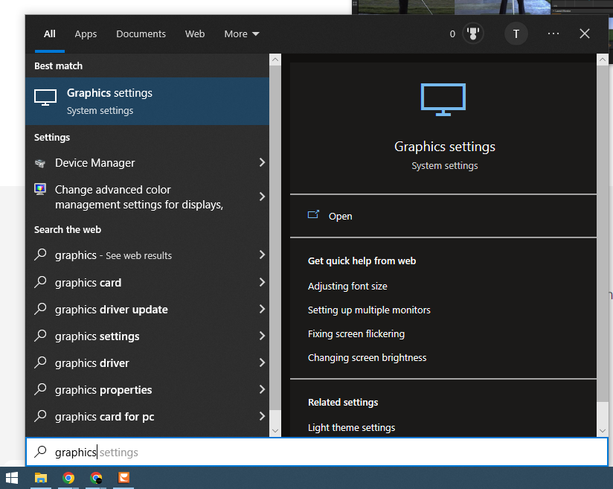The image size is (613, 489).
Task: Click the results list scrollbar down arrow
Action: pyautogui.click(x=275, y=430)
